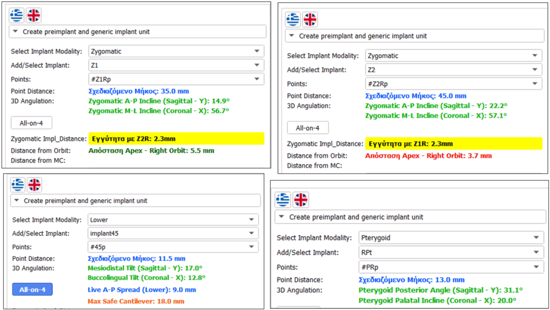
Task: Switch to English in the Z2 implant panel
Action: (x=310, y=19)
